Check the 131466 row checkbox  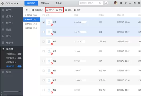click(44, 51)
